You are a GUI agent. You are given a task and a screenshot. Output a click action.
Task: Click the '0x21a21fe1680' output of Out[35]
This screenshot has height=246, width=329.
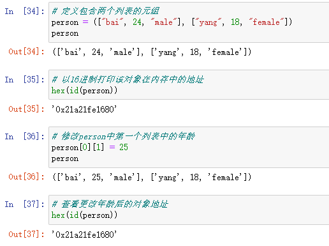(84, 109)
